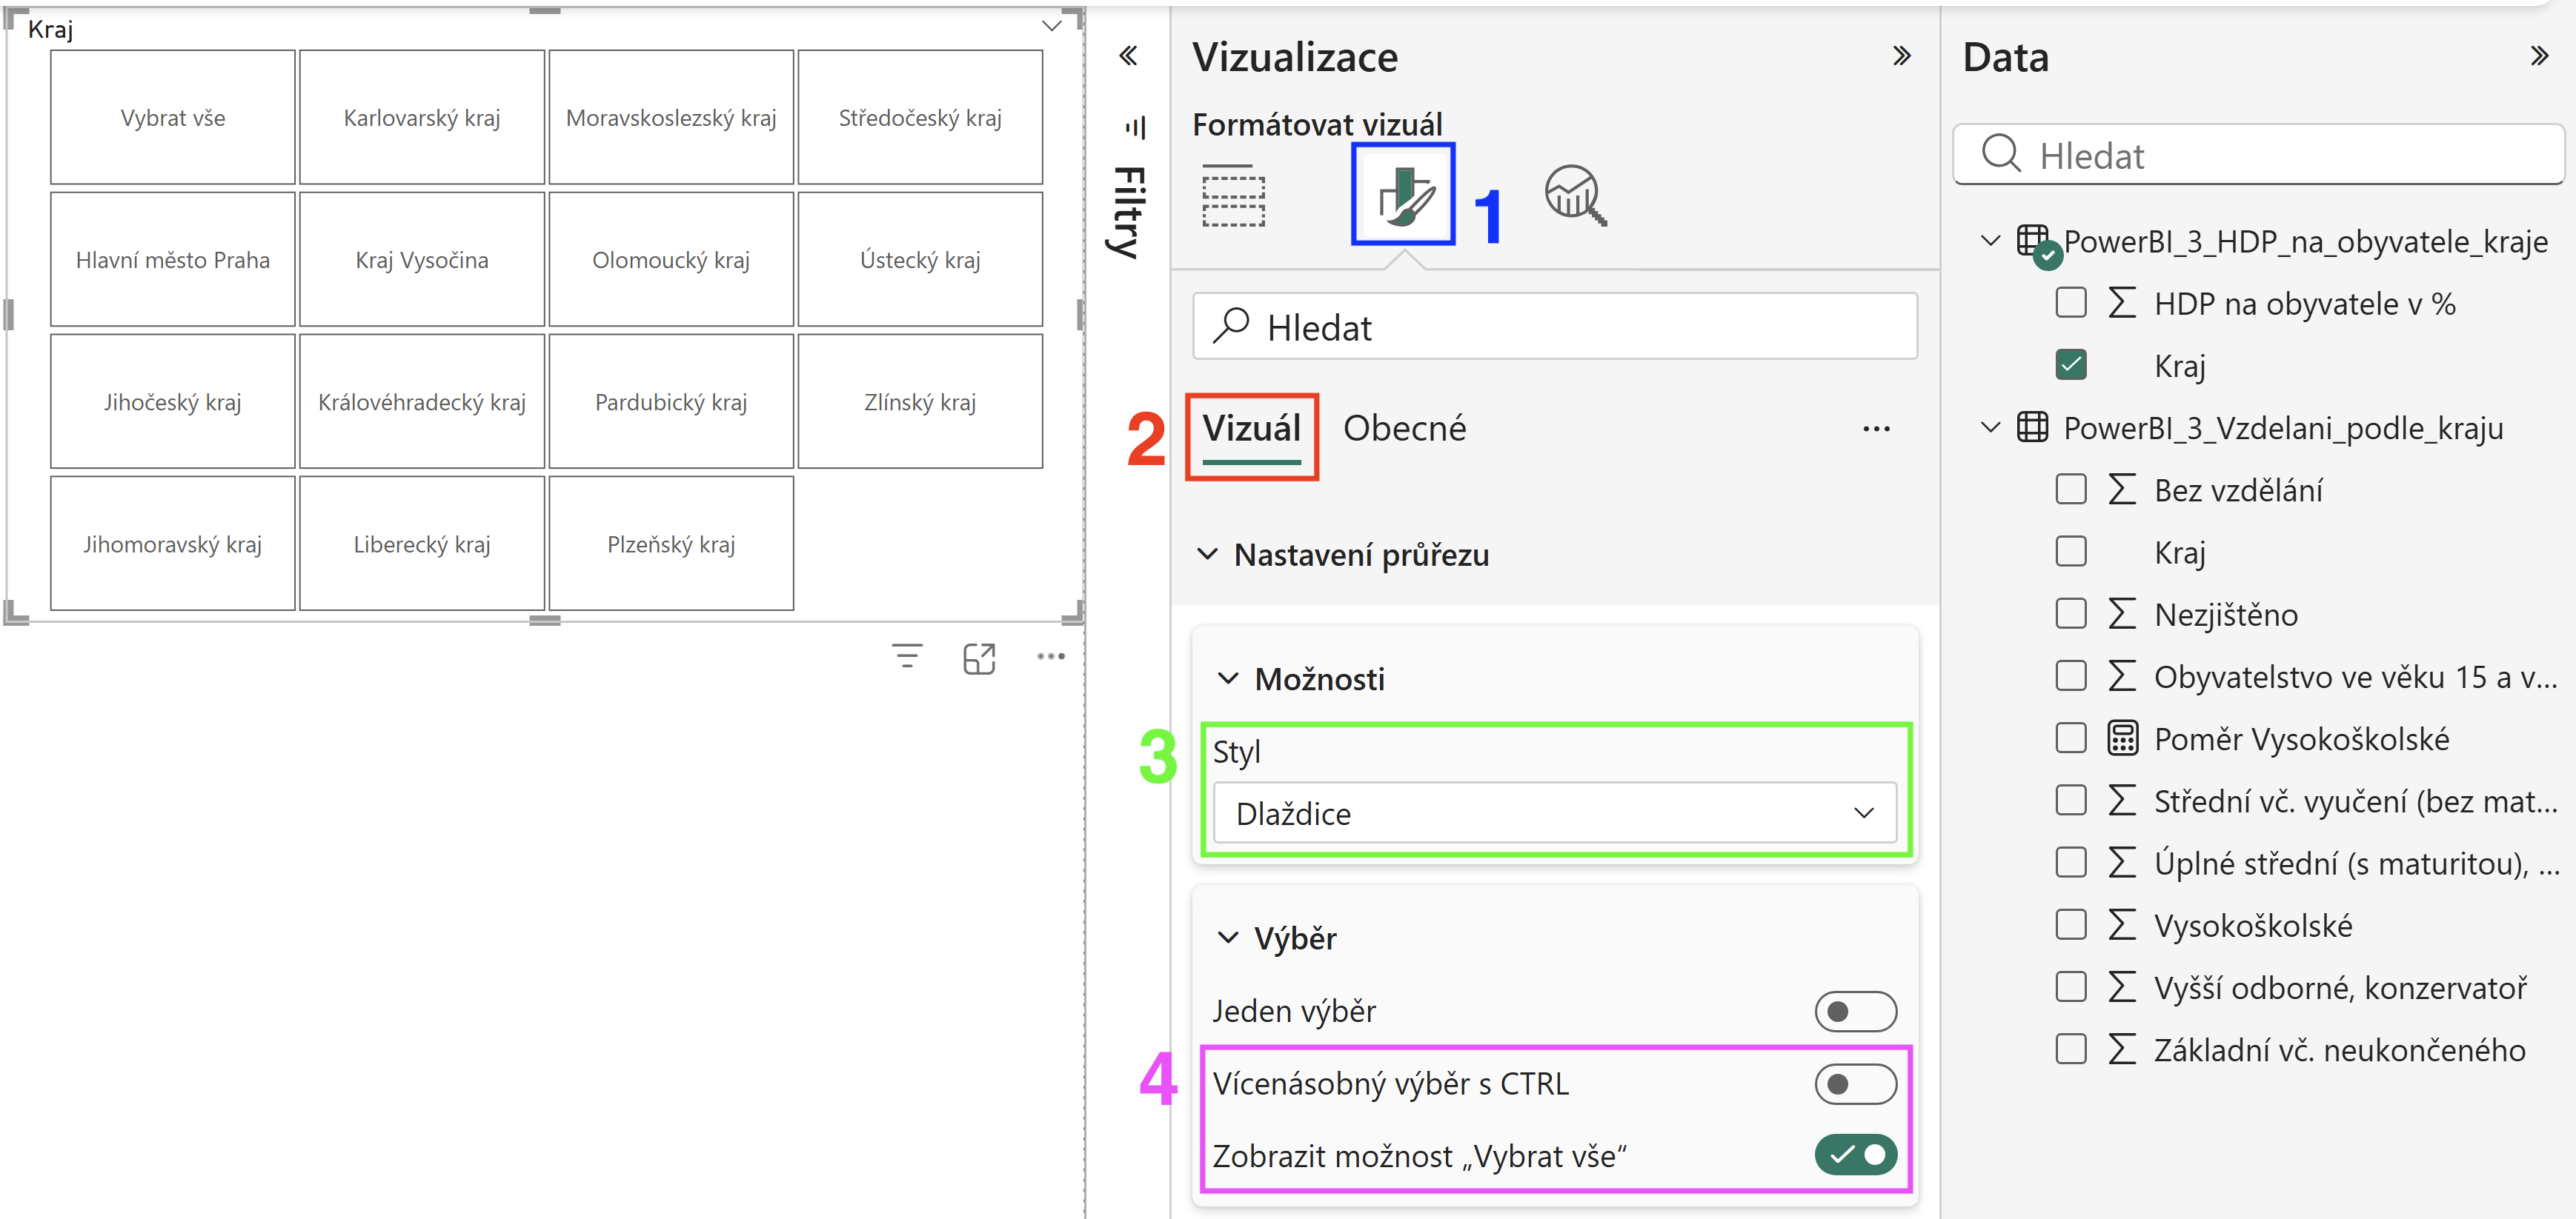The width and height of the screenshot is (2576, 1219).
Task: Open More options ellipsis below the slicer
Action: pos(1051,656)
